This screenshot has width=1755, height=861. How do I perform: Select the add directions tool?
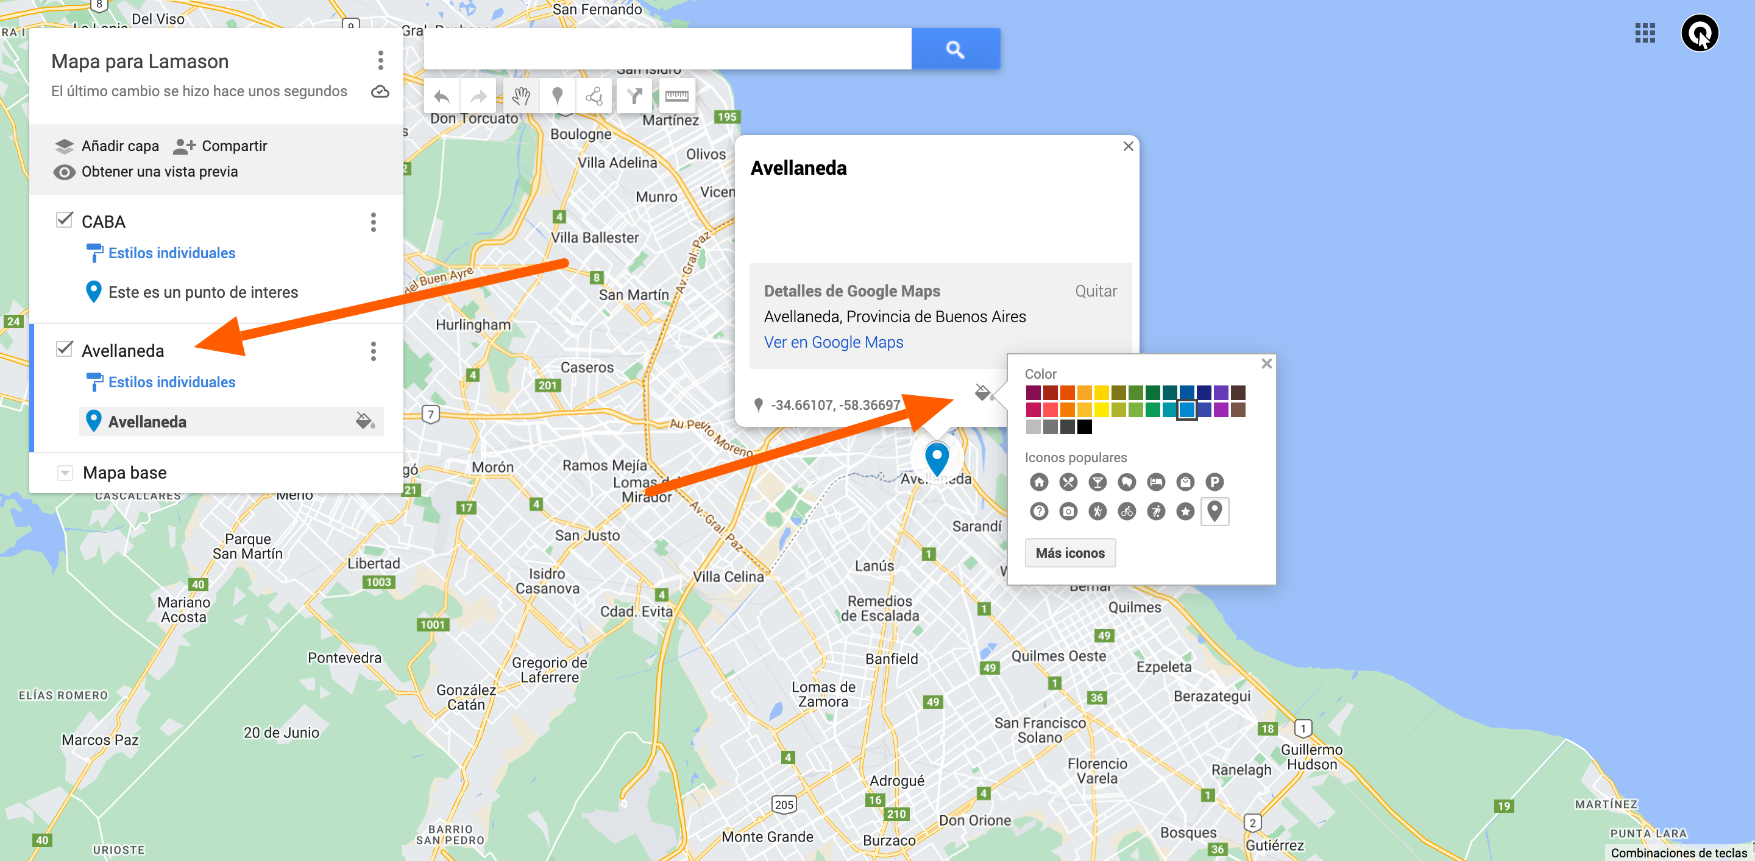[x=634, y=97]
